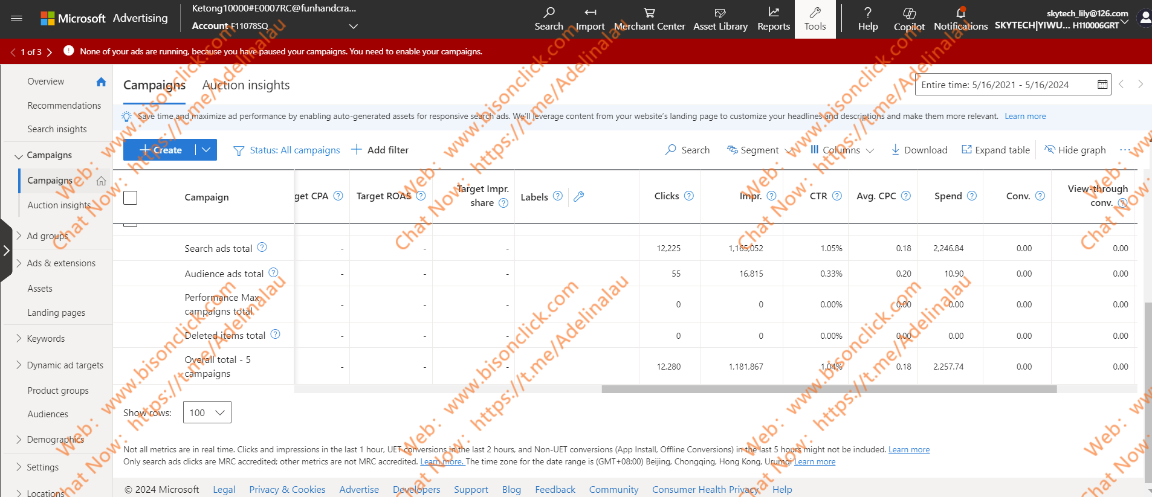Switch to the Auction insights tab
This screenshot has height=497, width=1152.
click(x=246, y=85)
